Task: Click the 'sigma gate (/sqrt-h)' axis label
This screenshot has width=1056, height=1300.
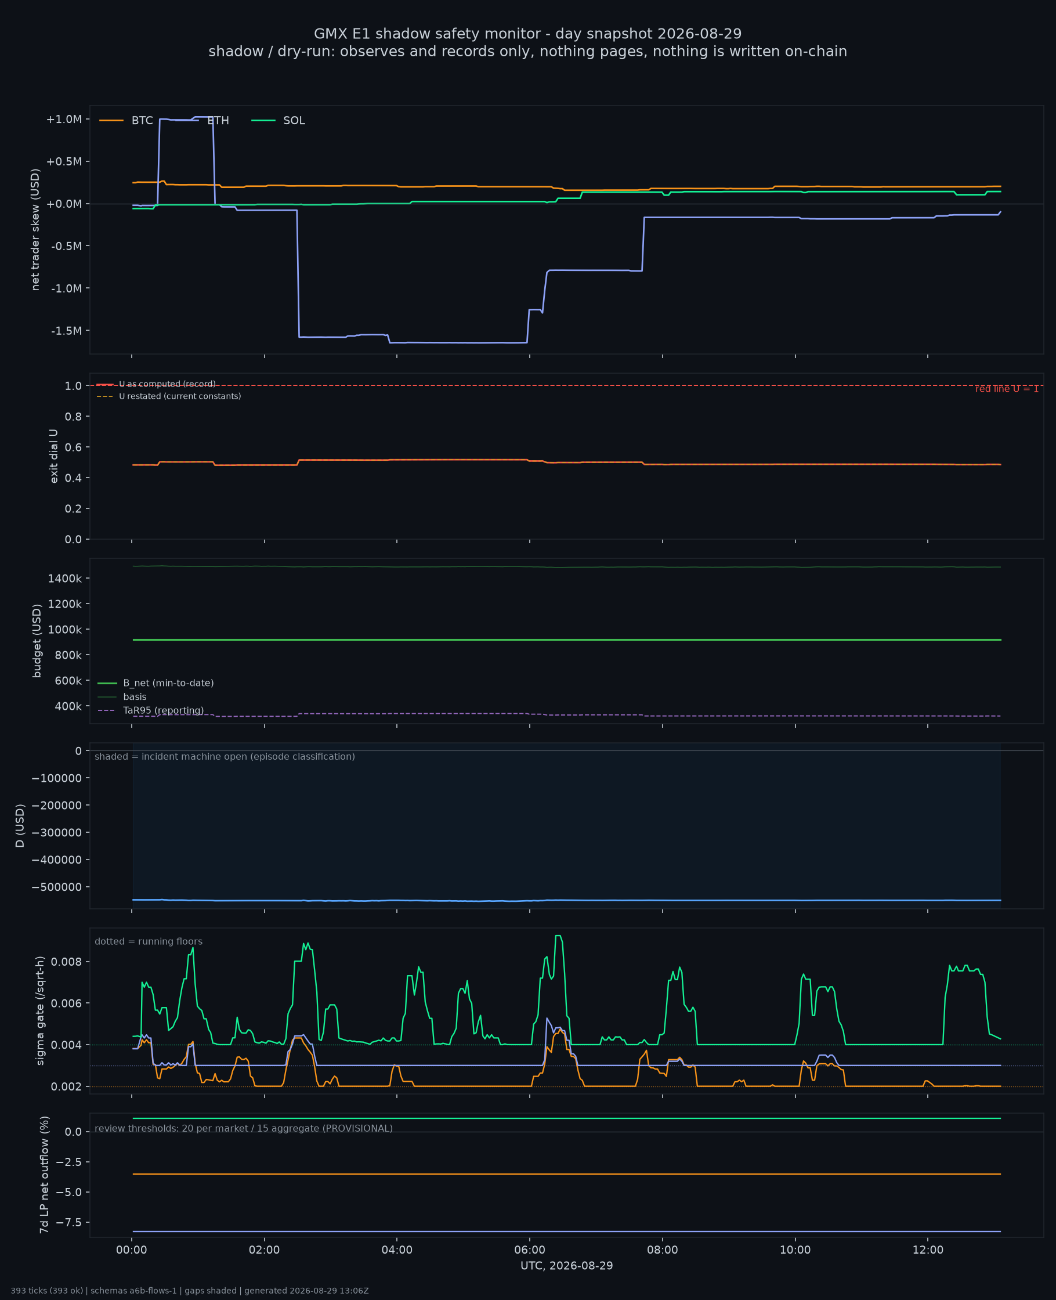Action: (x=40, y=1010)
